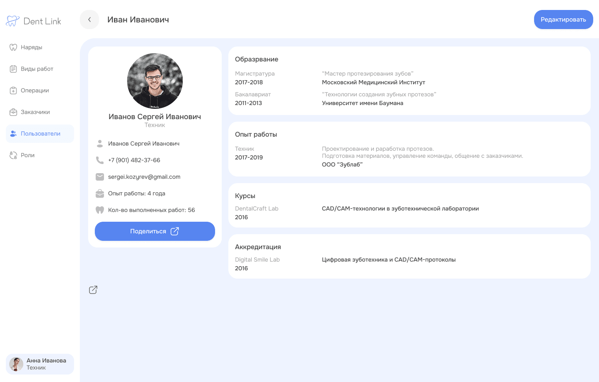Click the briefcase icon next to Опыт работы: 4 года
Image resolution: width=599 pixels, height=382 pixels.
[100, 193]
